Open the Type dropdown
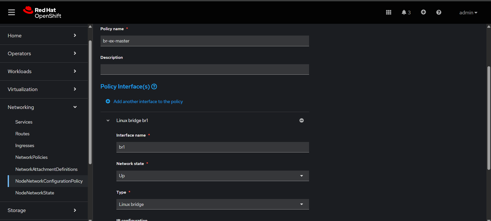491x221 pixels. pos(212,204)
